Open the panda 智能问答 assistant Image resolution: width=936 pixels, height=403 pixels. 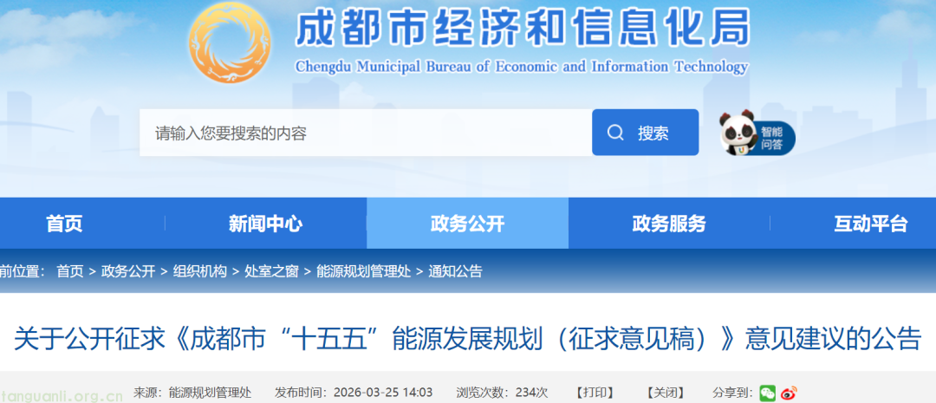tap(755, 134)
